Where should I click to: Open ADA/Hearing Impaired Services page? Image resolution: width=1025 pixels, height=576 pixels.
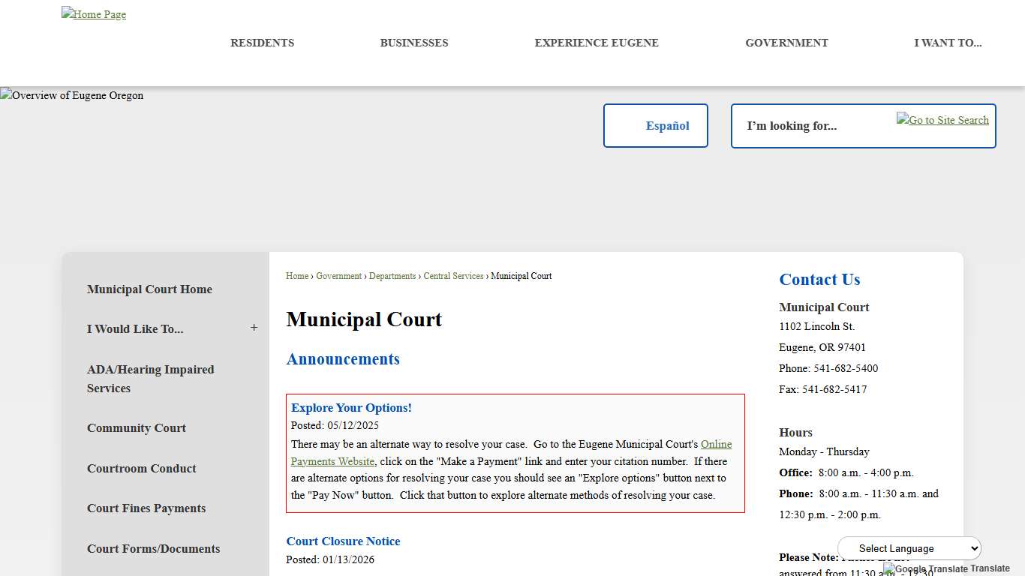point(150,379)
